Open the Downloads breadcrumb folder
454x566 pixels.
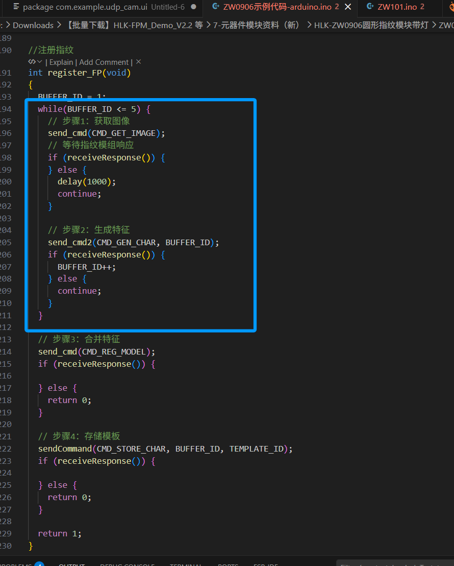tap(33, 25)
